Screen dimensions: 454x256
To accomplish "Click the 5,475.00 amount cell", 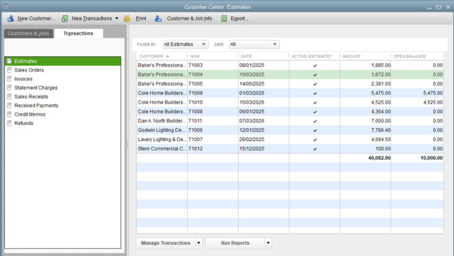I will pyautogui.click(x=366, y=93).
